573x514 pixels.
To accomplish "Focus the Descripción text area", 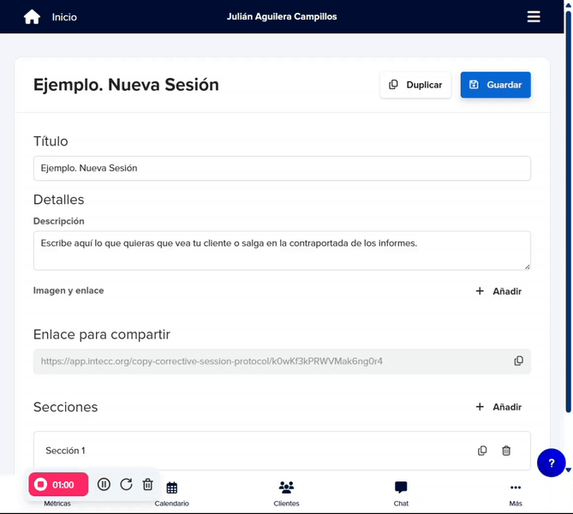I will click(282, 250).
